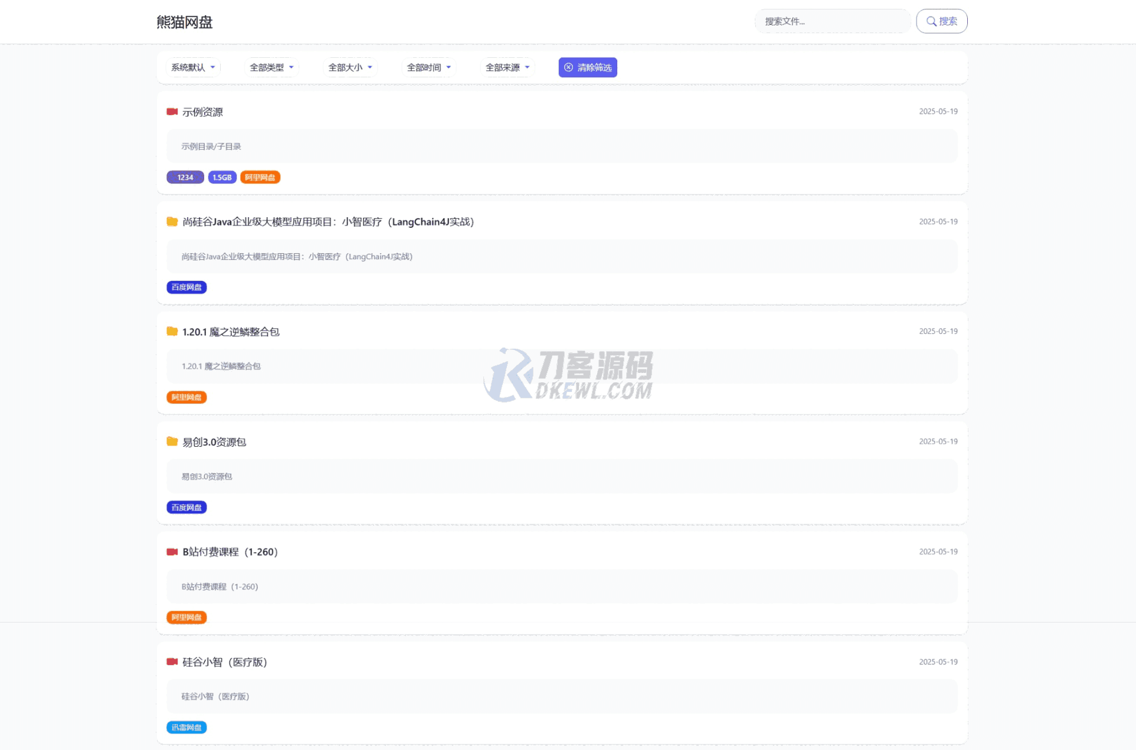Click the 迅雷网盘 tag under 硅谷小智
Image resolution: width=1136 pixels, height=750 pixels.
click(186, 728)
